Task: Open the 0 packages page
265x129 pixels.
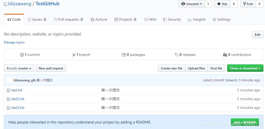Action: click(133, 55)
